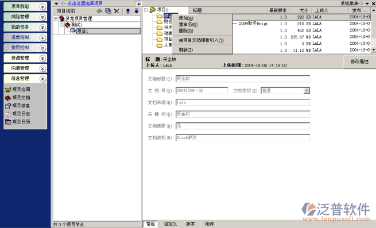Image resolution: width=376 pixels, height=228 pixels.
Task: Open the 文档密级 dropdown
Action: 307,91
